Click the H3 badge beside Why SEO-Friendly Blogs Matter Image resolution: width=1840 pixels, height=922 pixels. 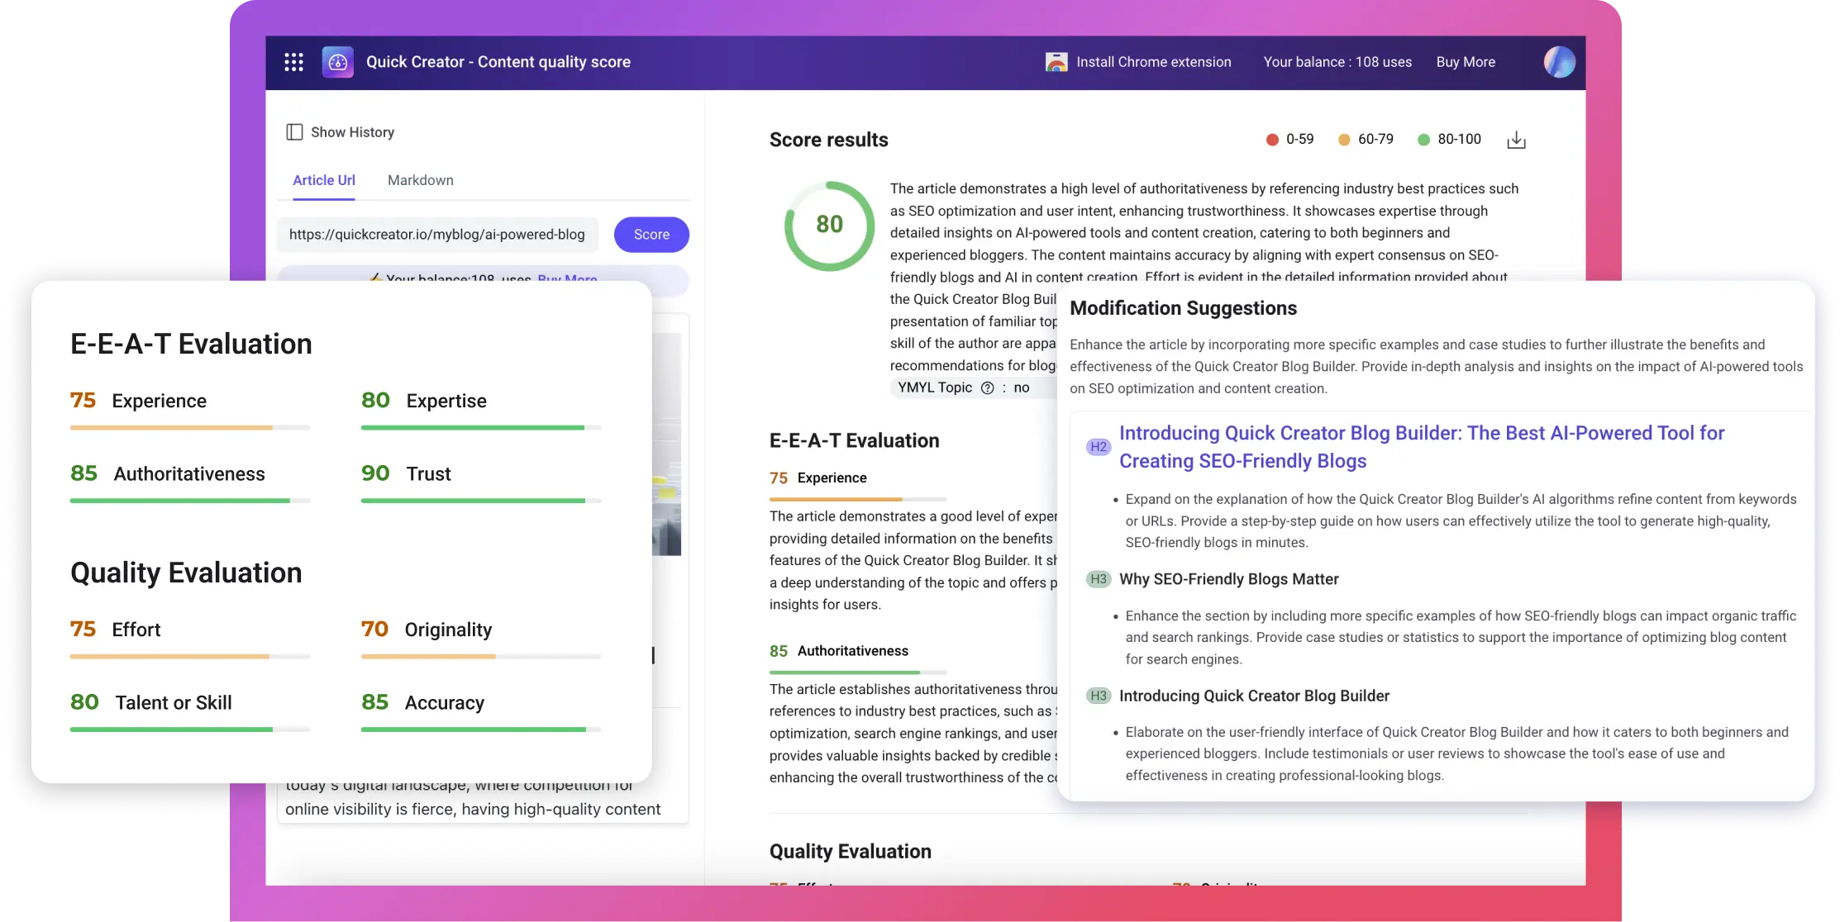pyautogui.click(x=1098, y=579)
